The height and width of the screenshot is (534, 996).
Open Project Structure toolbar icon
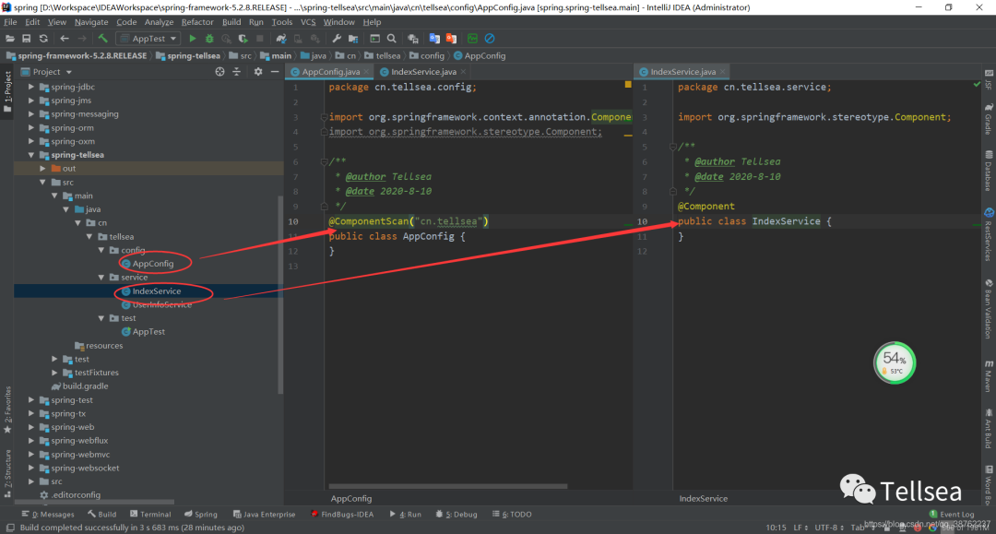(x=353, y=39)
